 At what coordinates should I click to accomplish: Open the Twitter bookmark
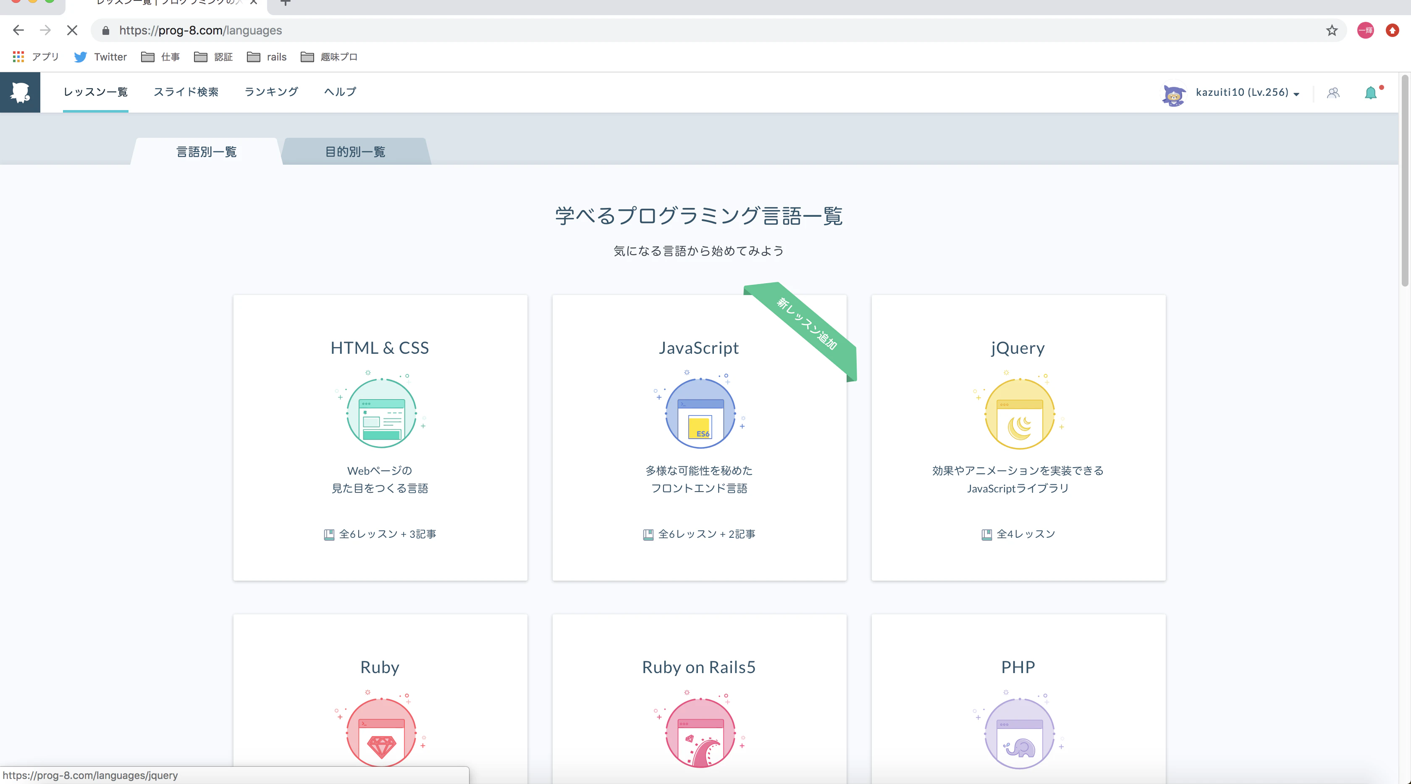point(100,56)
